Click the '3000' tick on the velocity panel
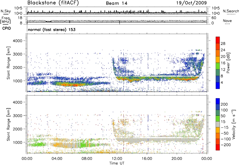239x165 pixels. tap(17, 116)
